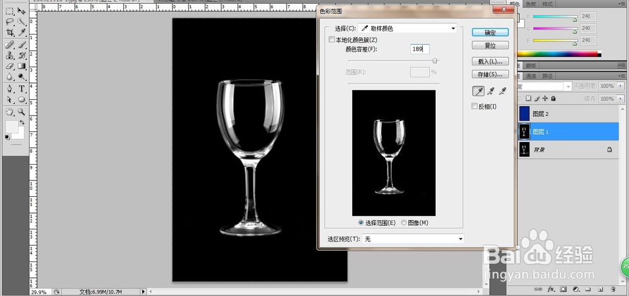Enable 本地化颜色簇 checkbox
629x296 pixels.
click(331, 39)
